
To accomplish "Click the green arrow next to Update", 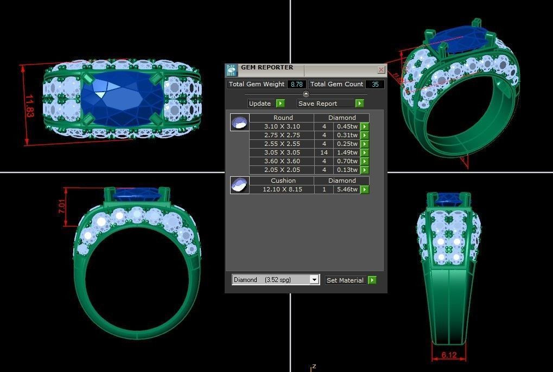I will pos(281,103).
